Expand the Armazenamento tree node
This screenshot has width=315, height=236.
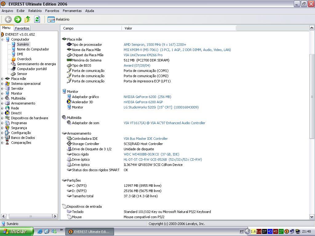[x=2, y=103]
